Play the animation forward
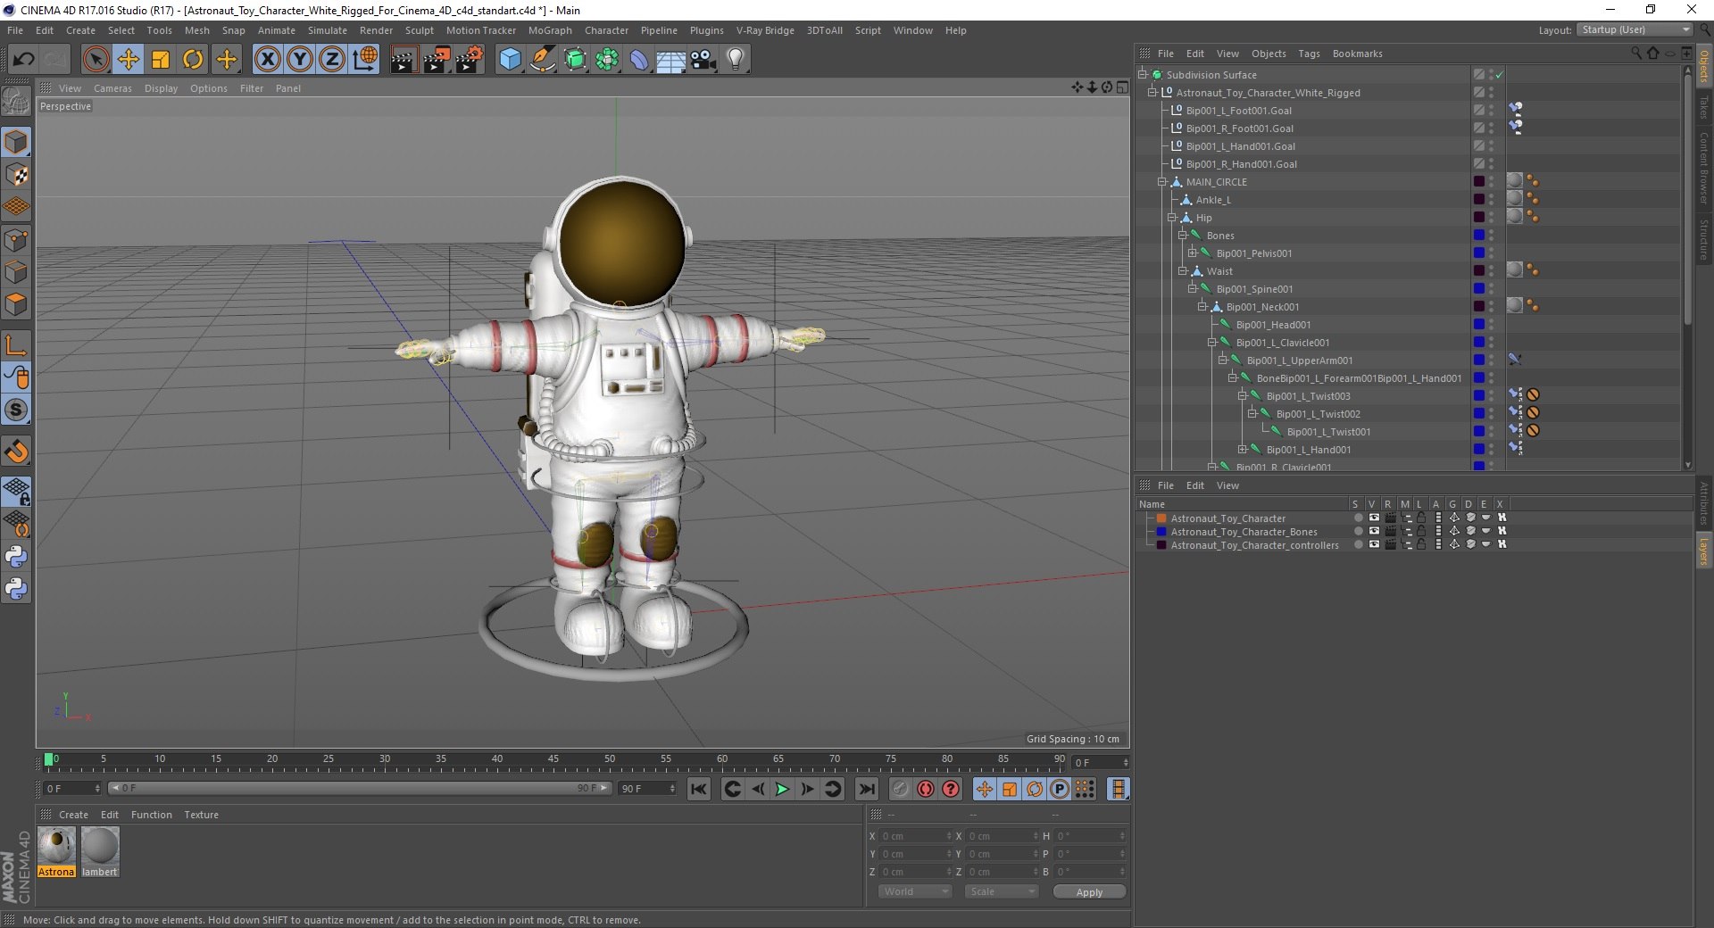This screenshot has width=1714, height=928. coord(782,789)
